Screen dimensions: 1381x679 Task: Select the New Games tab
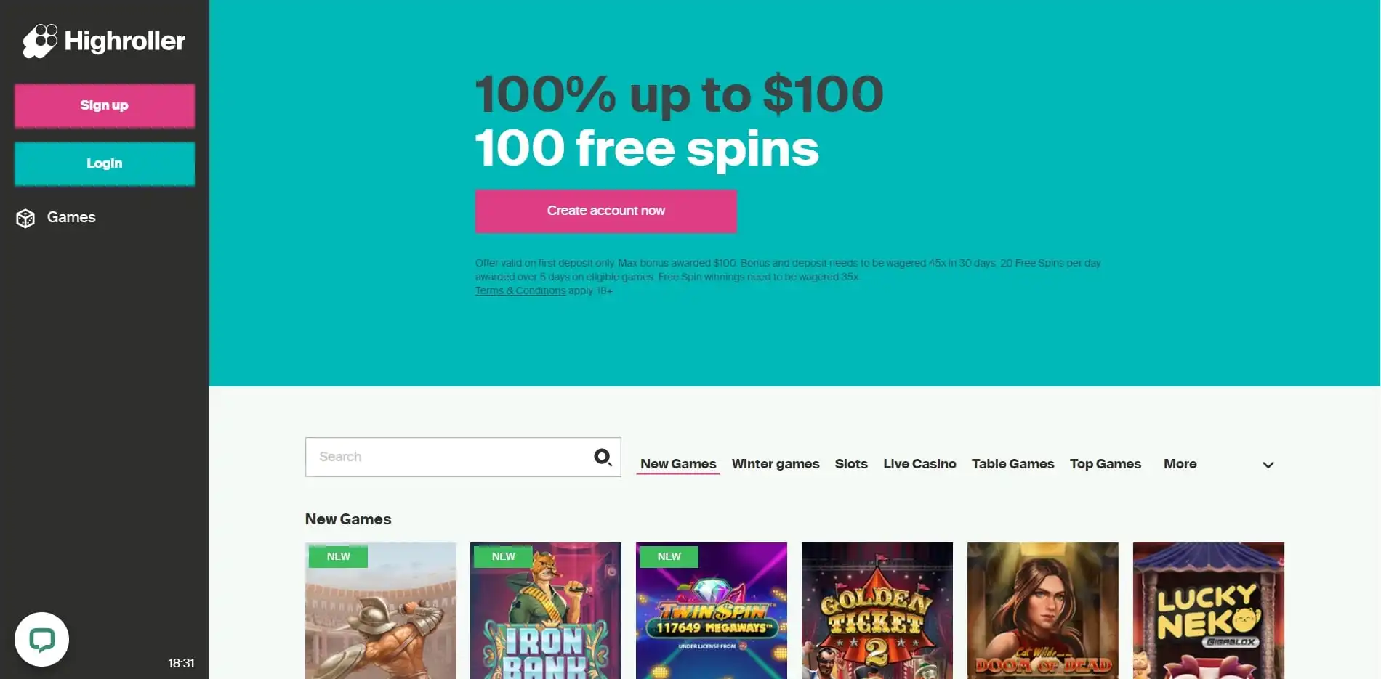pos(678,464)
